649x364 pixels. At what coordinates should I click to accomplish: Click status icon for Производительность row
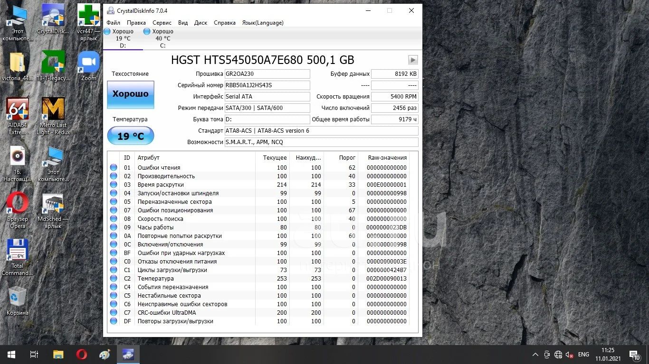pyautogui.click(x=114, y=176)
